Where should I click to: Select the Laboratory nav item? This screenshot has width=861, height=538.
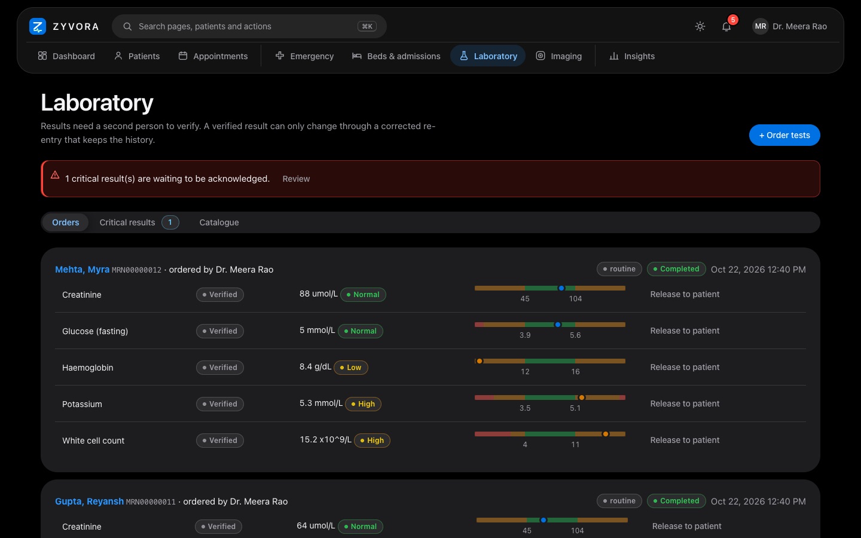(488, 56)
